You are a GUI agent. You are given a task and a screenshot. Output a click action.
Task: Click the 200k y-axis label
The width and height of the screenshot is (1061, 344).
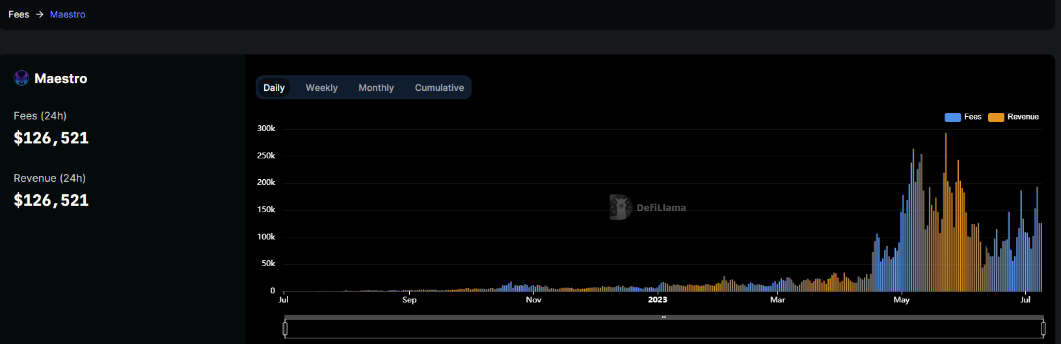[x=266, y=182]
